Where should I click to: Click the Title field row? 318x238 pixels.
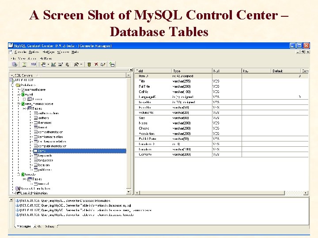[221, 81]
